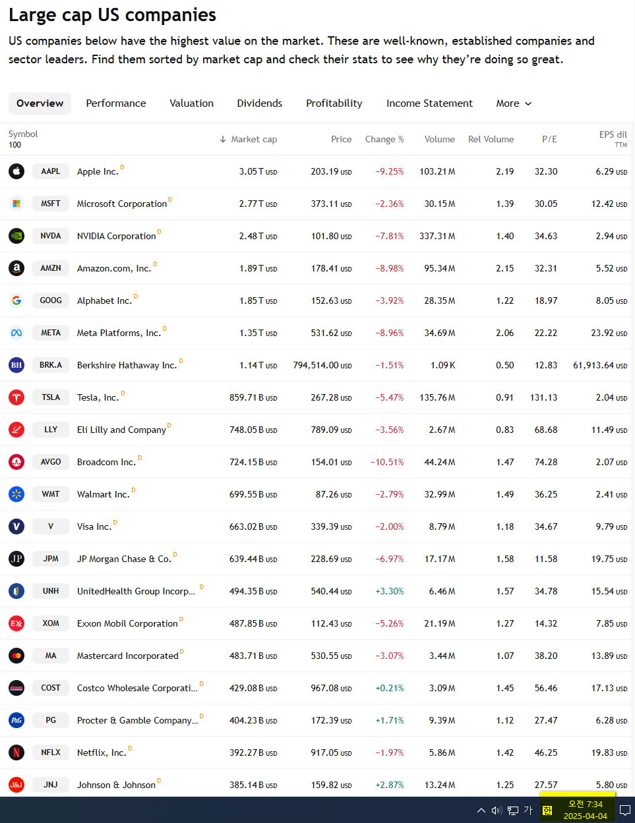Open Mastercard Incorporated company link
635x823 pixels.
(128, 656)
